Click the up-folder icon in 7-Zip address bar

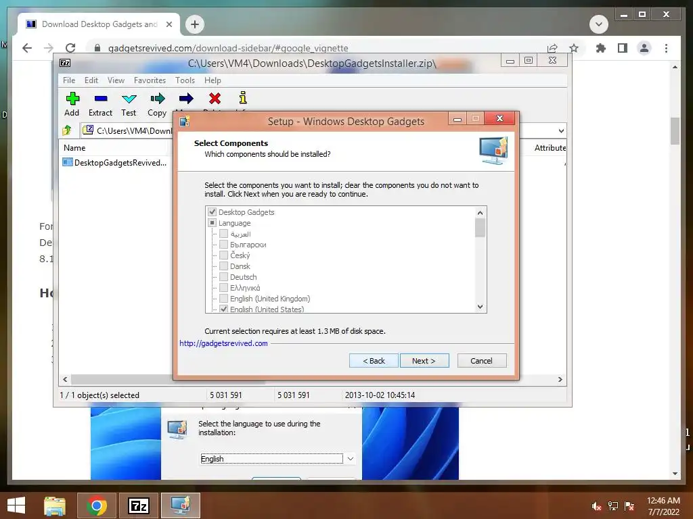67,130
